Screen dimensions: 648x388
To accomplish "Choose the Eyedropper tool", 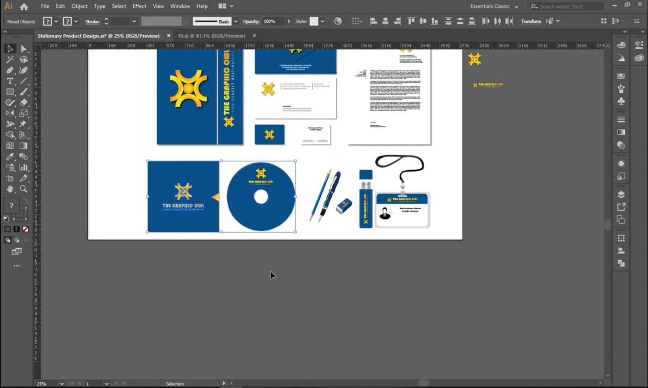I will 10,156.
